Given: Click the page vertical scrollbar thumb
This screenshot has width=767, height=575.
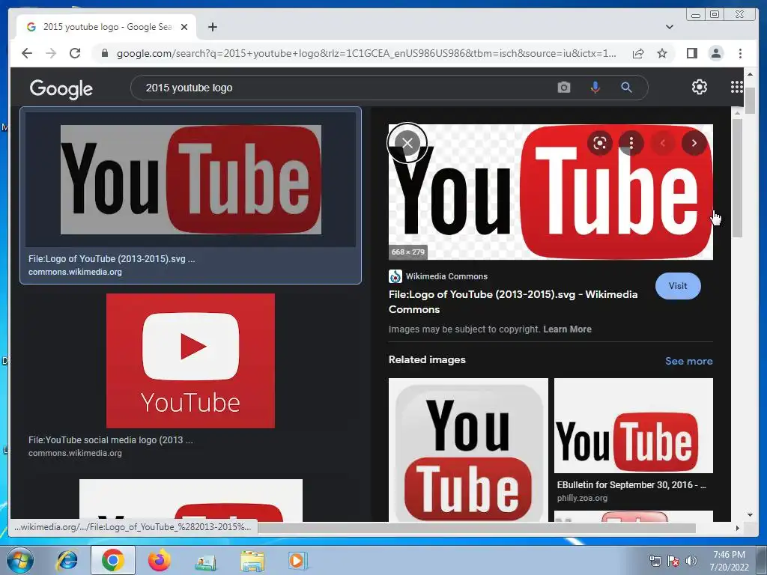Looking at the screenshot, I should [750, 100].
